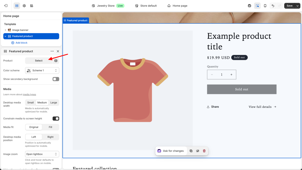Image resolution: width=302 pixels, height=170 pixels.
Task: Disable Constrain media to screen height
Action: (56, 119)
